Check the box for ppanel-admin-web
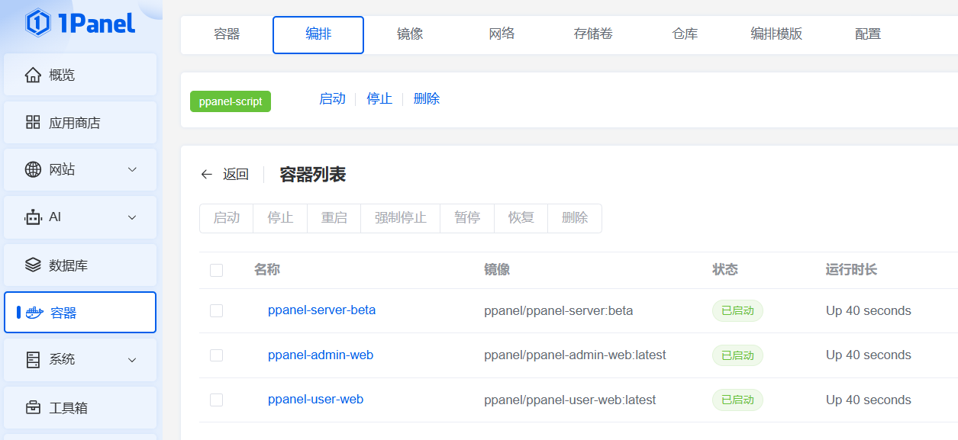The width and height of the screenshot is (958, 440). coord(216,355)
